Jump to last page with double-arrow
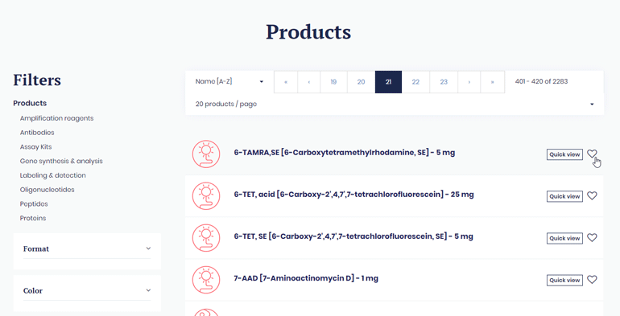Image resolution: width=620 pixels, height=316 pixels. [492, 82]
